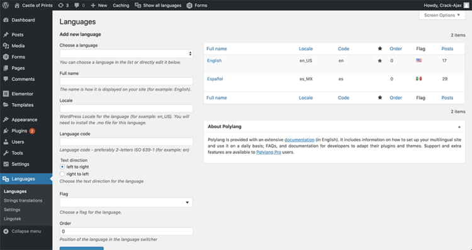Click the Mexico flag icon in Español row
The height and width of the screenshot is (250, 472).
pos(419,79)
